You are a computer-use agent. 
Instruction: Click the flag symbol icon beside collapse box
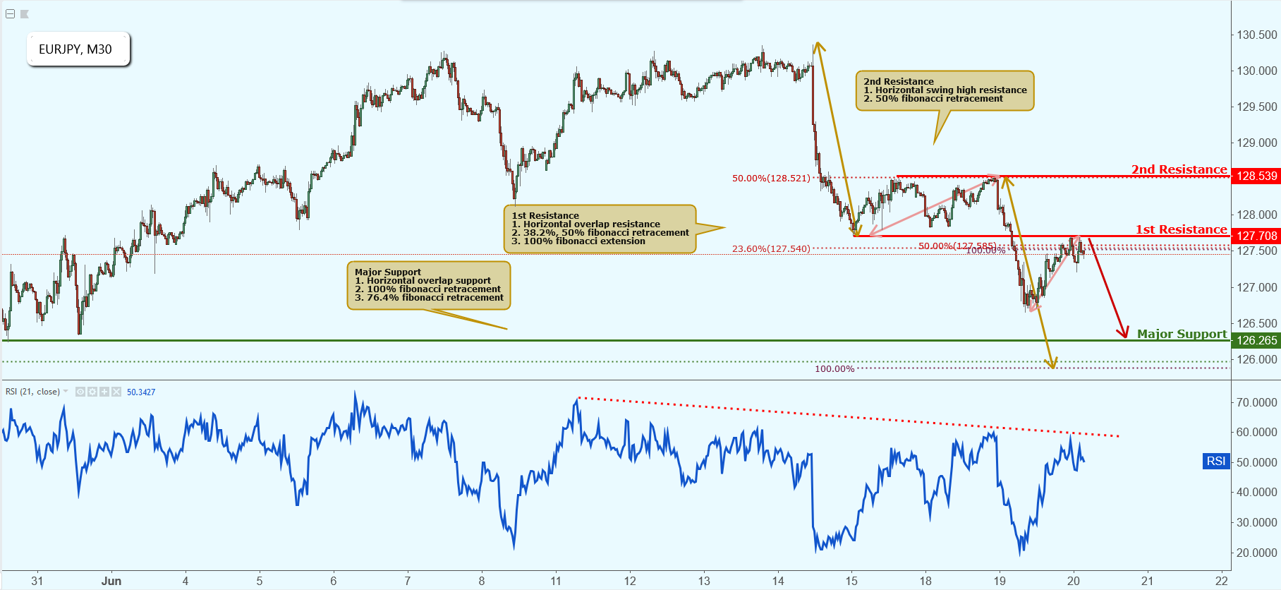click(x=25, y=14)
